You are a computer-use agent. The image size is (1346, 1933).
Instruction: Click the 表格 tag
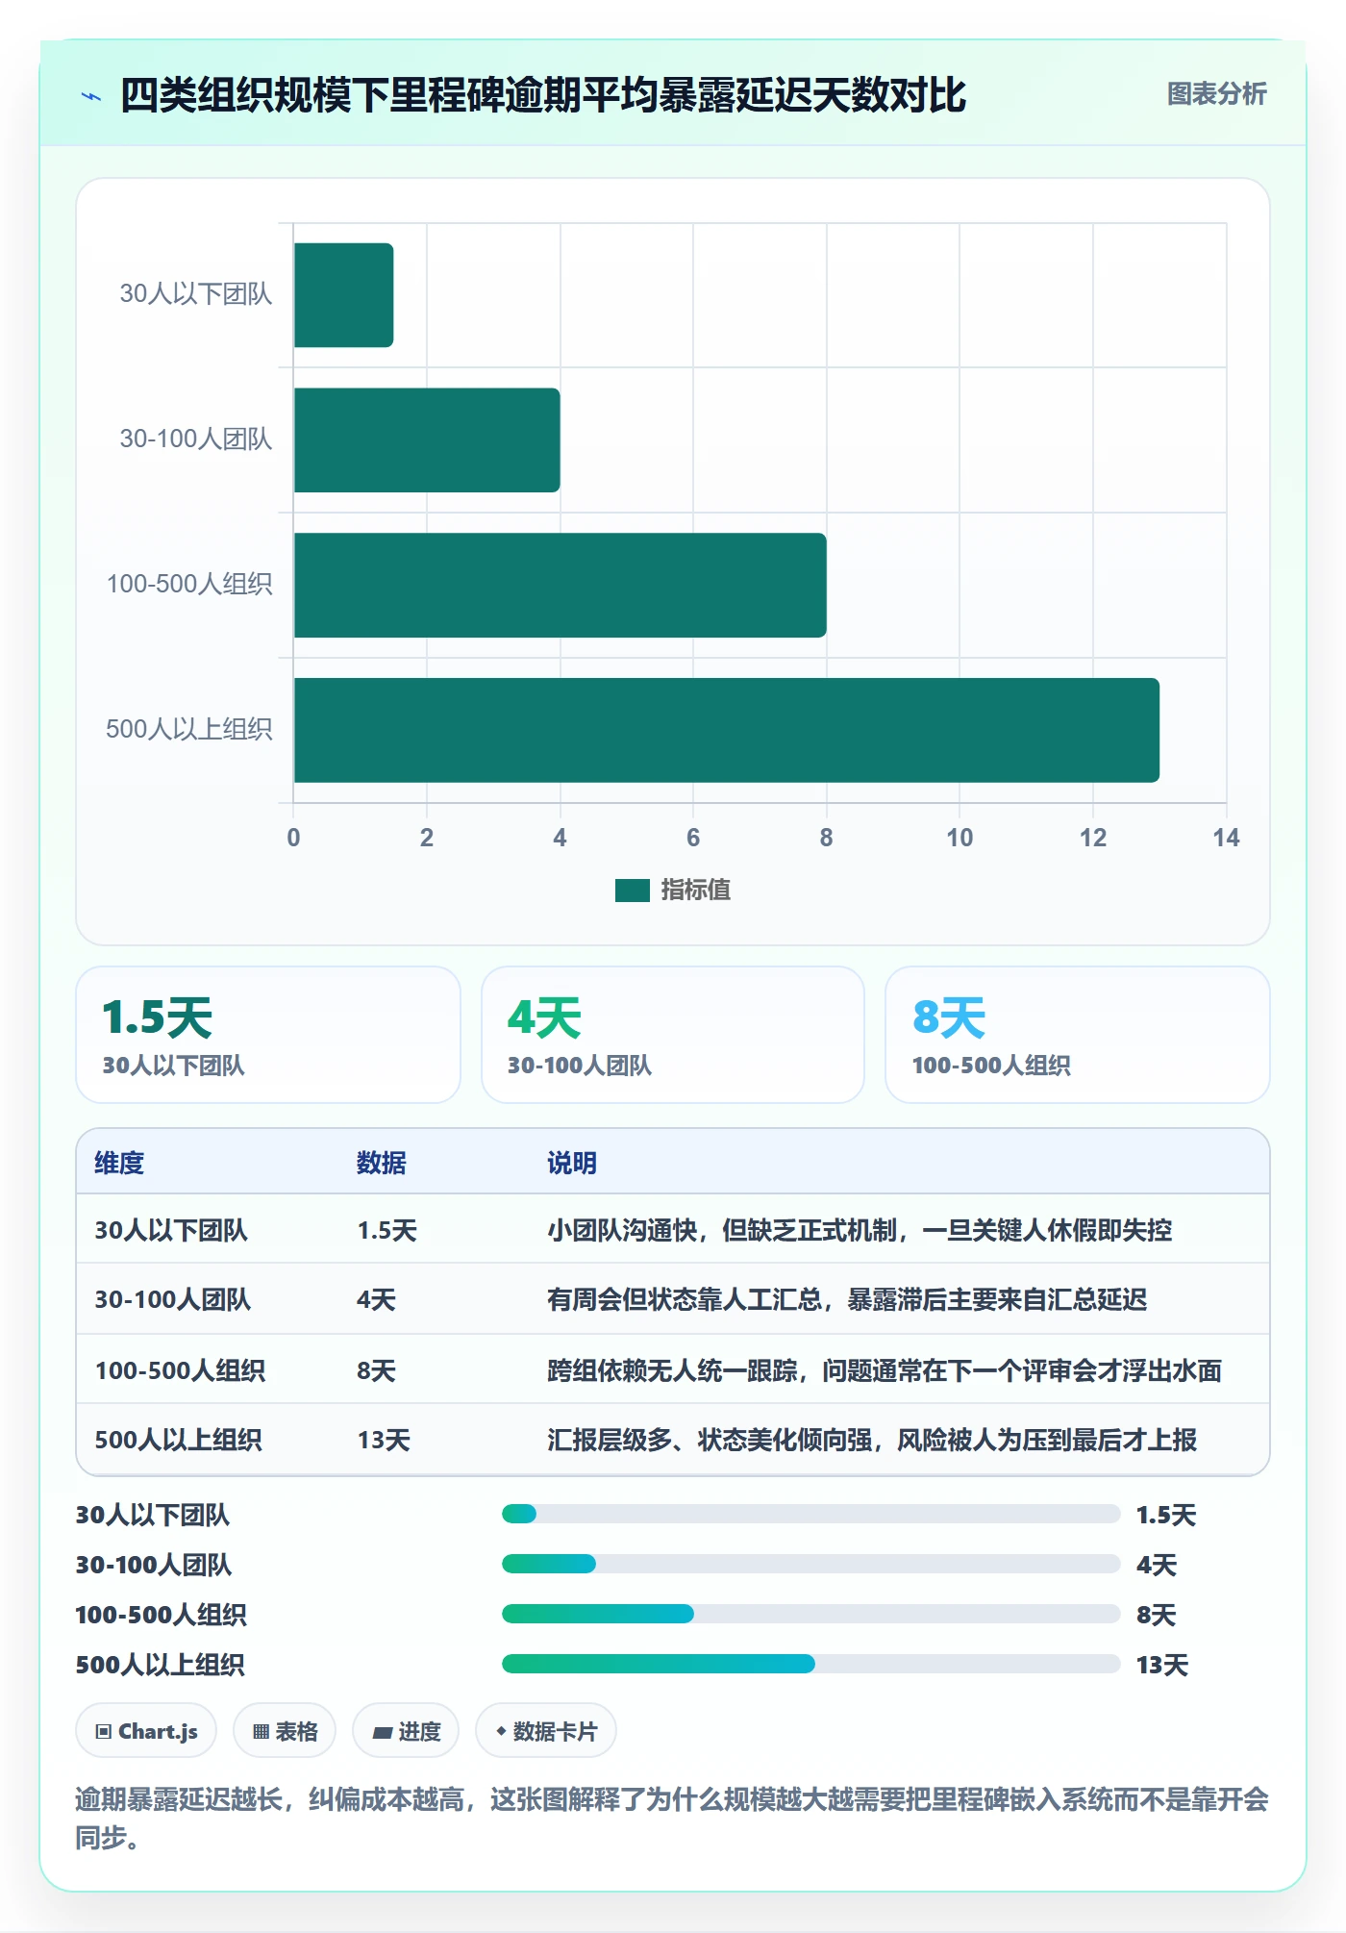285,1731
